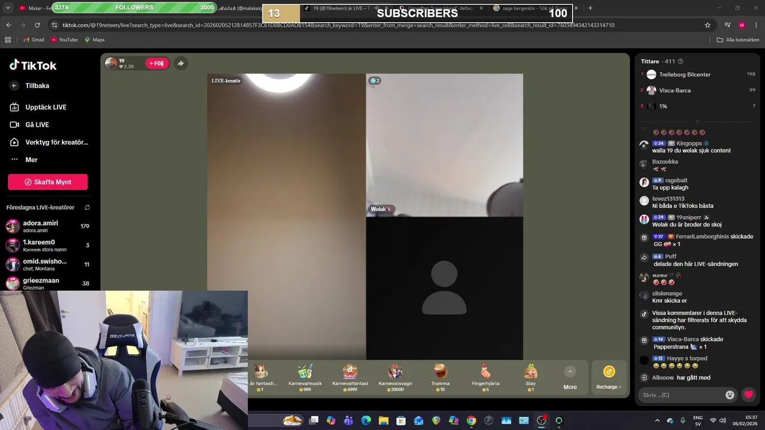This screenshot has width=765, height=430.
Task: Click the TikTok logo
Action: (x=33, y=65)
